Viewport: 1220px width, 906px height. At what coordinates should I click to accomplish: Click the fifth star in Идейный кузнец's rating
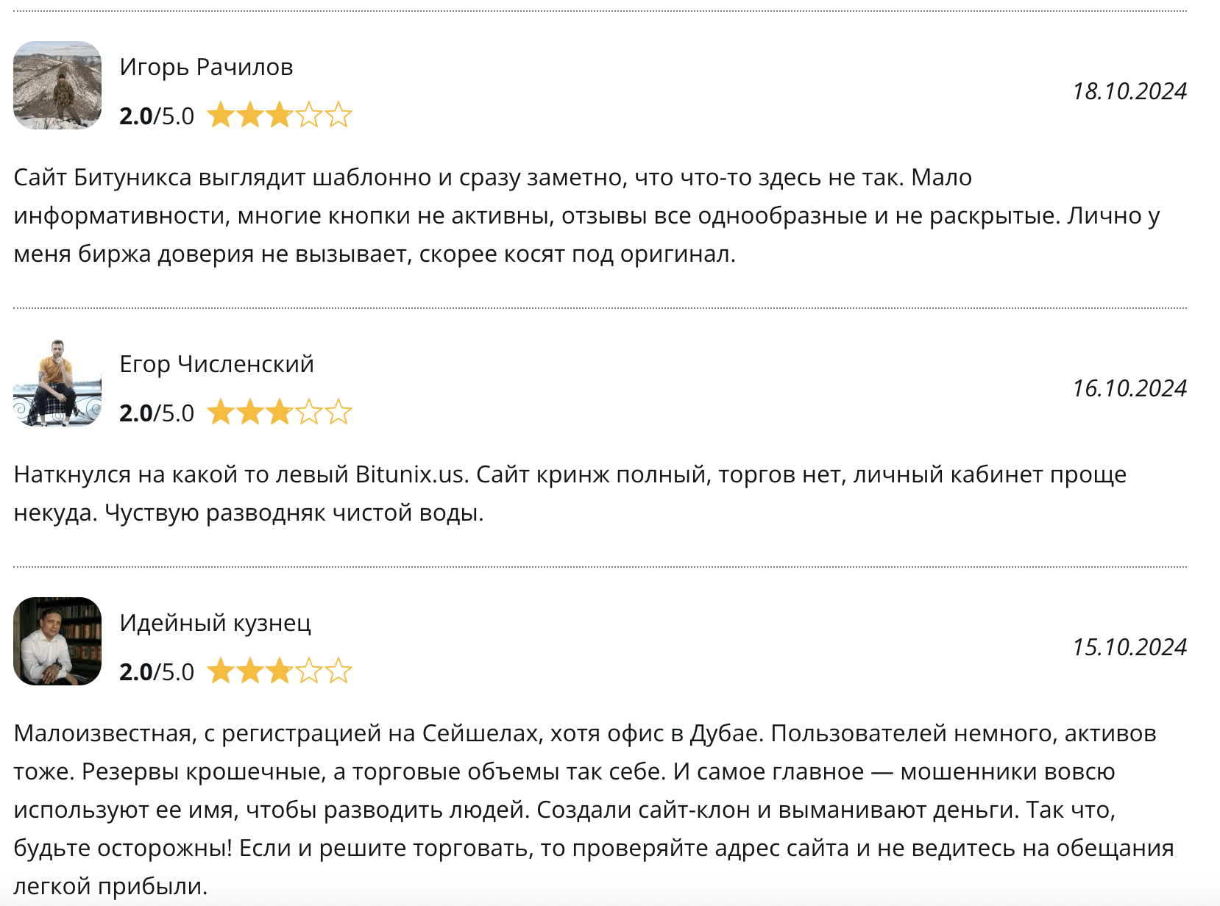point(338,671)
